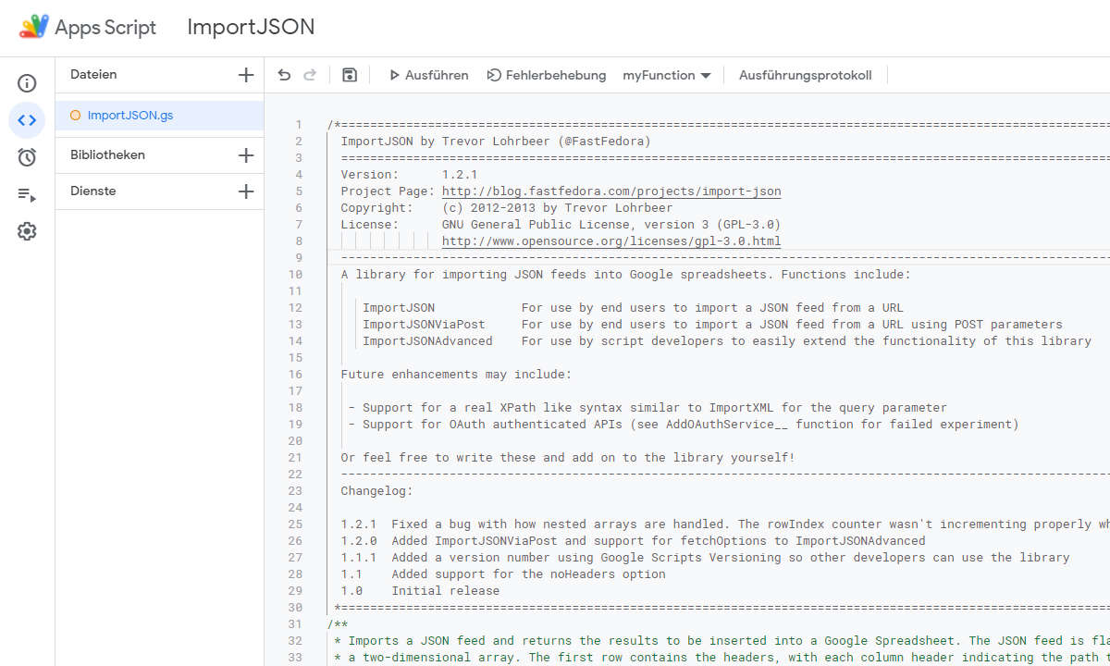Click line number 1 in the gutter
The image size is (1110, 666).
298,125
